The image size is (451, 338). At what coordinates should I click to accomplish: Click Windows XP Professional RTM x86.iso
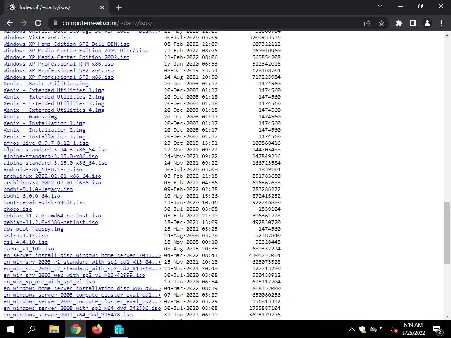click(59, 64)
